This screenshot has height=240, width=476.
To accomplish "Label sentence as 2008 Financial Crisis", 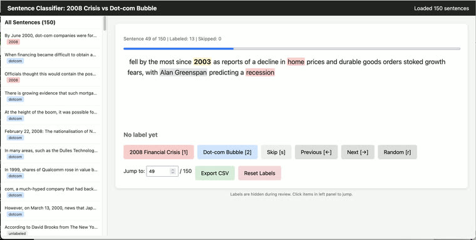I will point(158,152).
